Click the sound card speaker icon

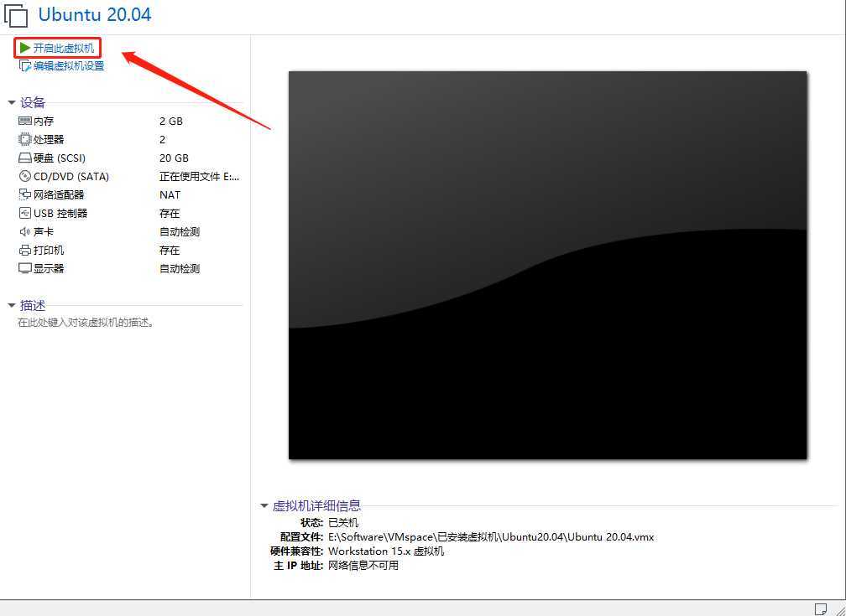[25, 232]
